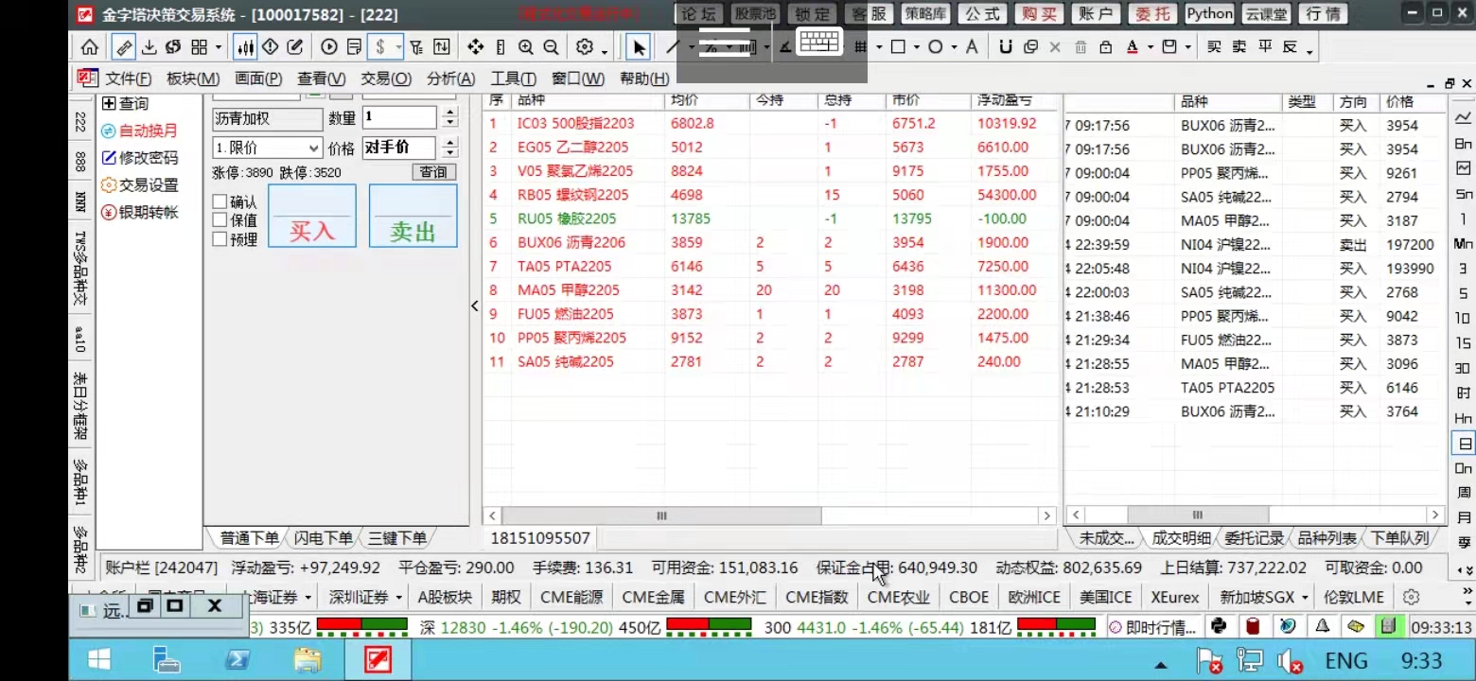This screenshot has height=681, width=1476.
Task: Open 深圳证券 dropdown tab
Action: pos(365,598)
